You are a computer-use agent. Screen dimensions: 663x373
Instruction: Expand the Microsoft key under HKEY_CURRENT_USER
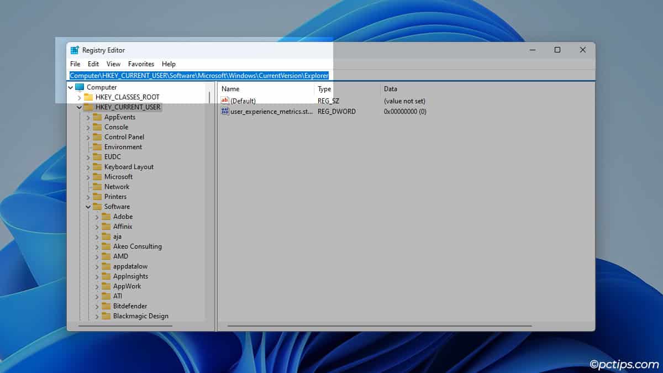(88, 177)
